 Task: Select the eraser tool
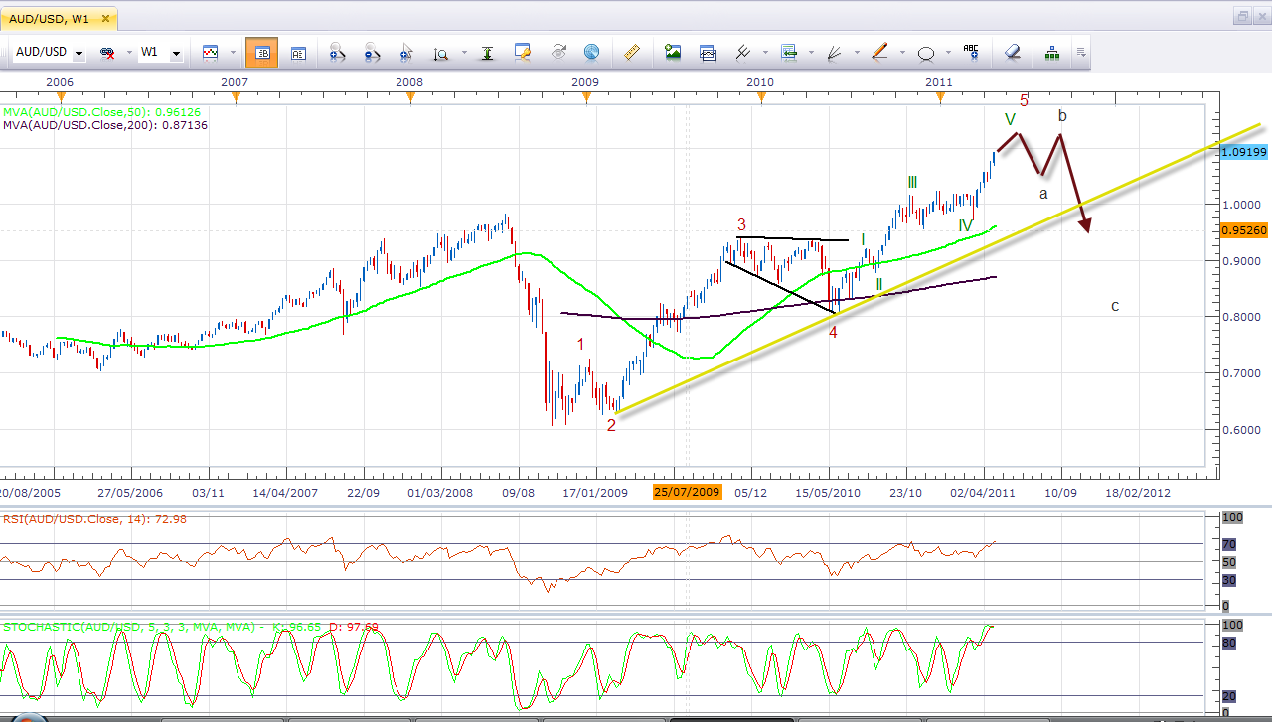tap(1013, 52)
